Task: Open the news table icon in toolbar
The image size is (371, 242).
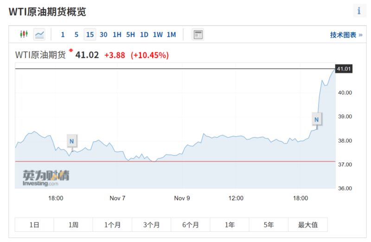Action: point(198,34)
